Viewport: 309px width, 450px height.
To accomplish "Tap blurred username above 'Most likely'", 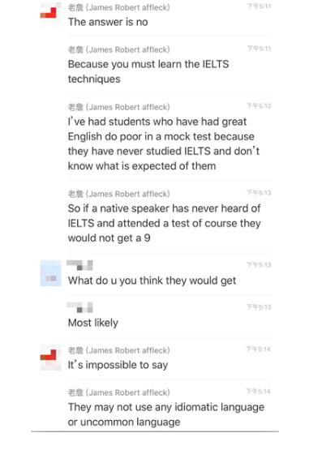I will point(79,307).
